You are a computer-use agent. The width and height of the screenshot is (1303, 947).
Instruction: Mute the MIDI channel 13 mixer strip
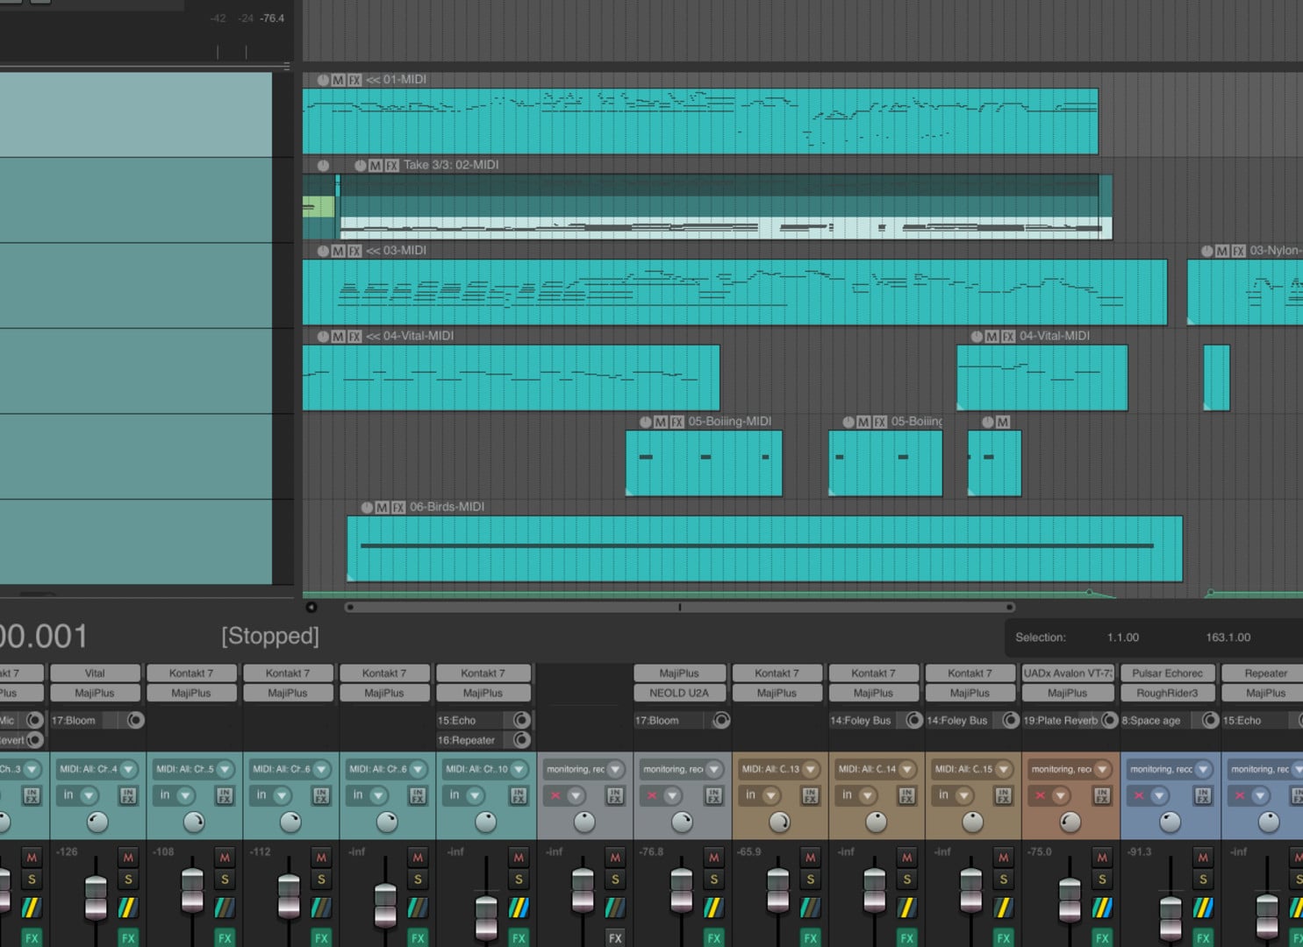(810, 857)
